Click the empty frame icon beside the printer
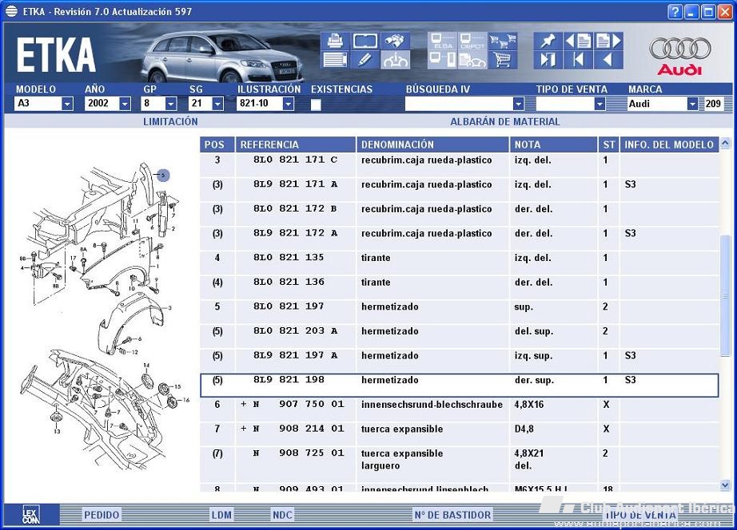737x530 pixels. pyautogui.click(x=365, y=41)
